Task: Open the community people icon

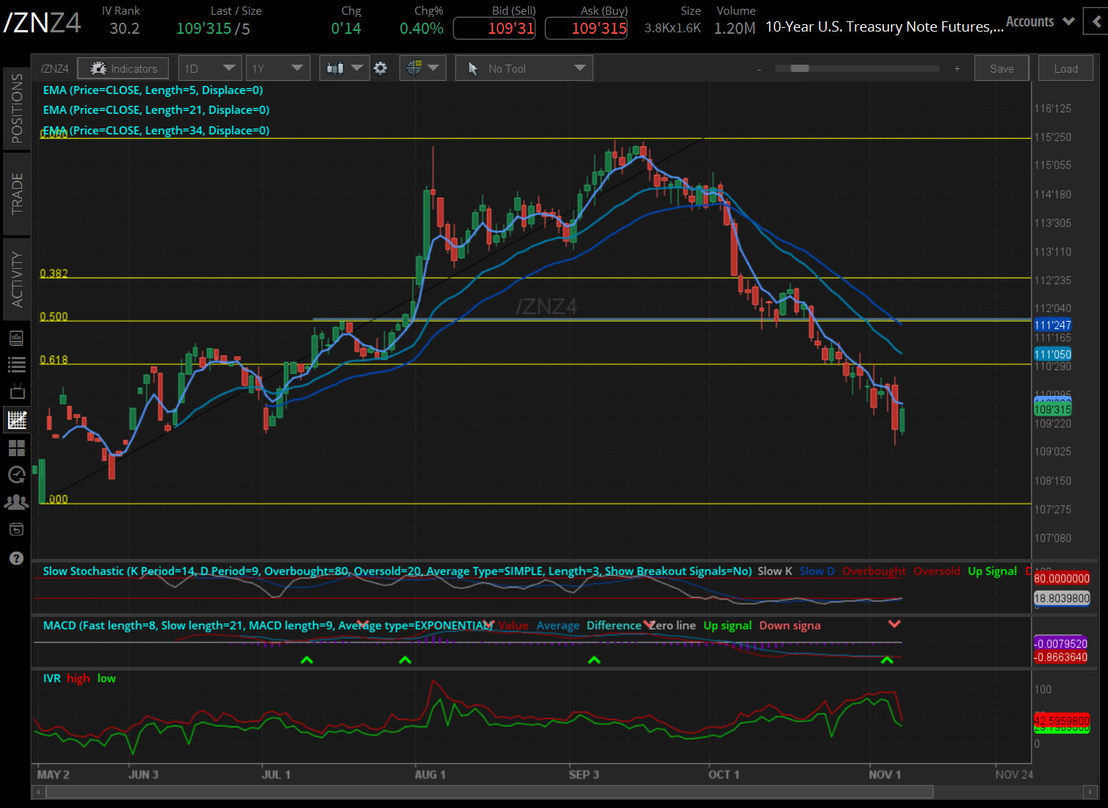Action: (16, 502)
